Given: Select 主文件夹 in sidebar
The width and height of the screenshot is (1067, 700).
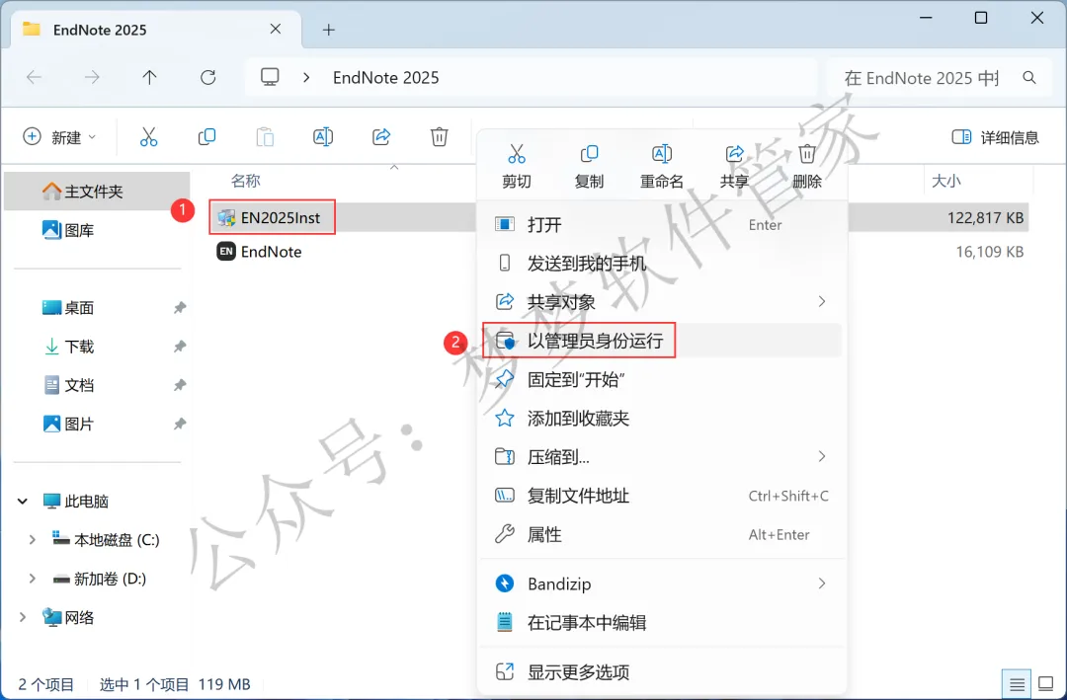Looking at the screenshot, I should [97, 192].
